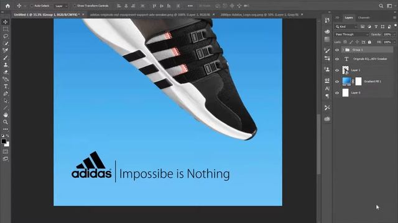The image size is (398, 223).
Task: Toggle the layer filtering on/off switch
Action: coord(396,25)
